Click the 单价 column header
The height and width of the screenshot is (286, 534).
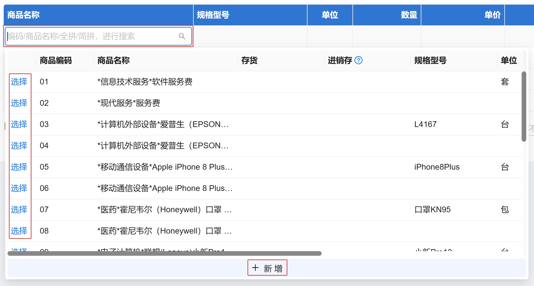click(x=492, y=15)
